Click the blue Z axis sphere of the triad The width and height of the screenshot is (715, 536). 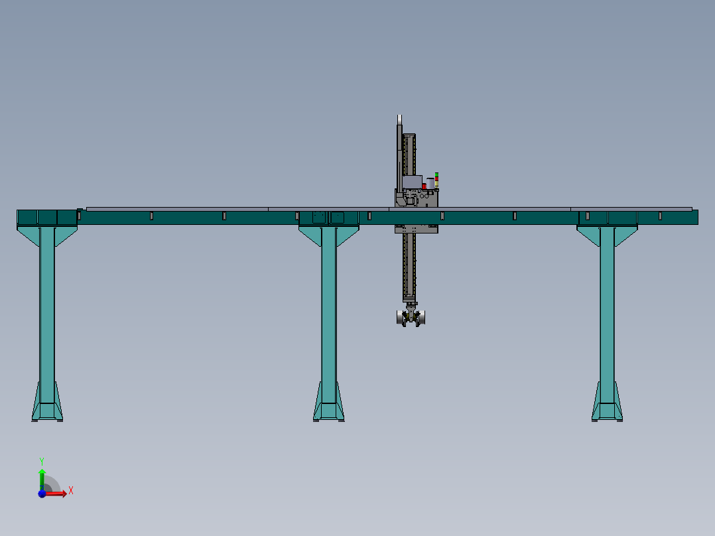[42, 494]
